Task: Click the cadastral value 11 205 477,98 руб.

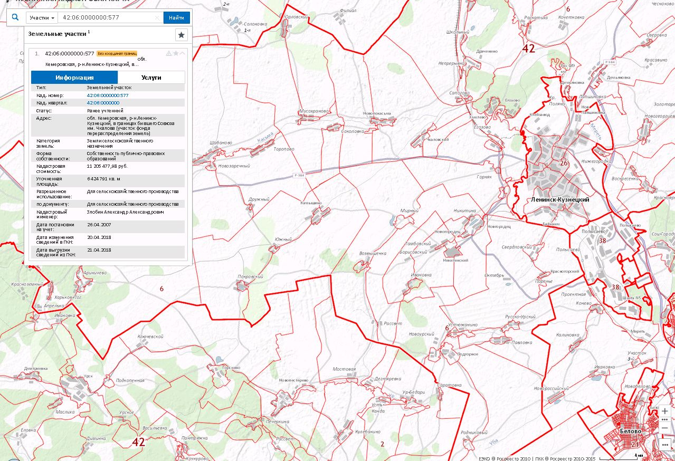Action: (107, 166)
